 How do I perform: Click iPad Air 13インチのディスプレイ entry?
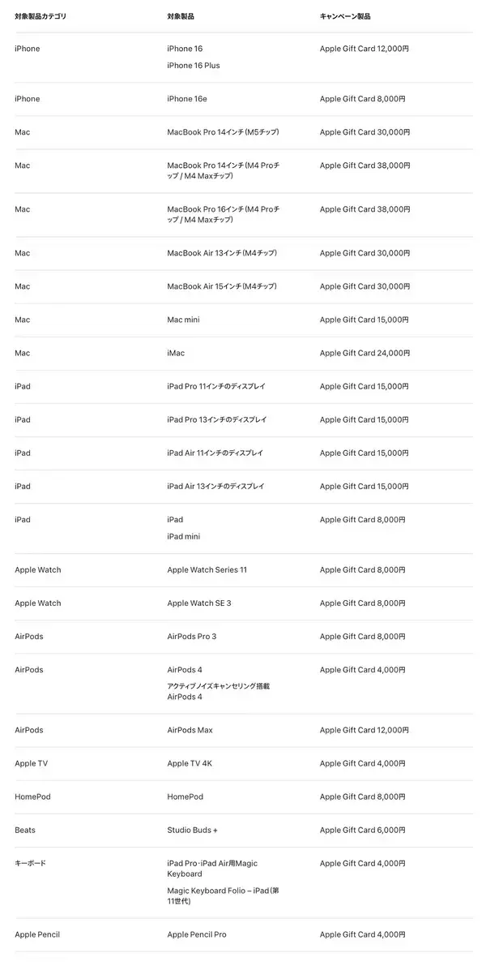coord(215,487)
